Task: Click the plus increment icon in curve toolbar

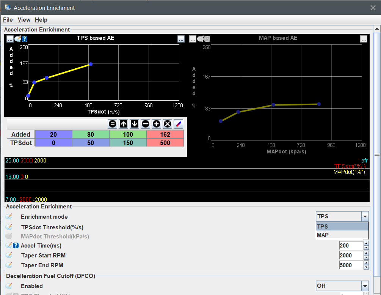Action: point(156,124)
